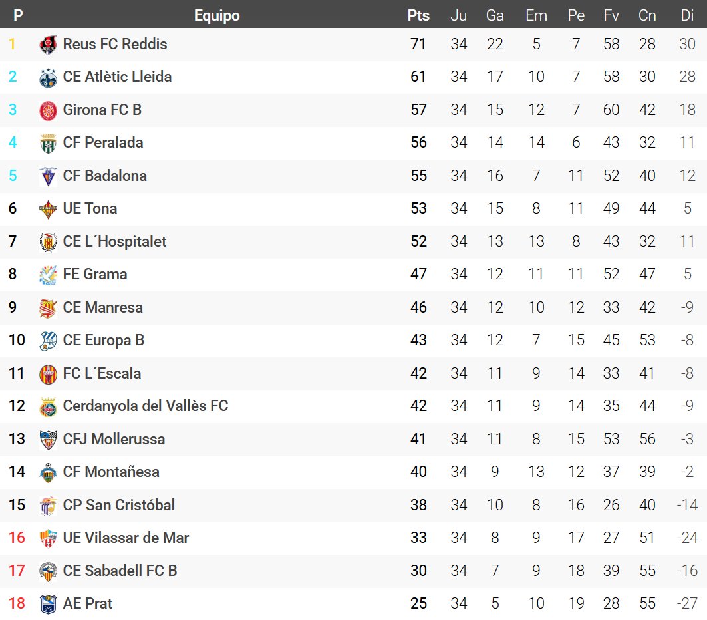Click the CE Atlètic Lleida team badge
Screen dimensions: 707x620
(x=49, y=78)
